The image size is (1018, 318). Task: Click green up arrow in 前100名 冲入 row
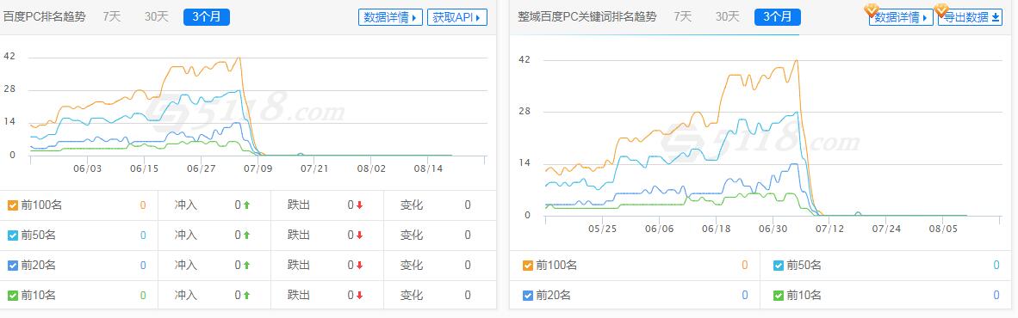tap(246, 205)
